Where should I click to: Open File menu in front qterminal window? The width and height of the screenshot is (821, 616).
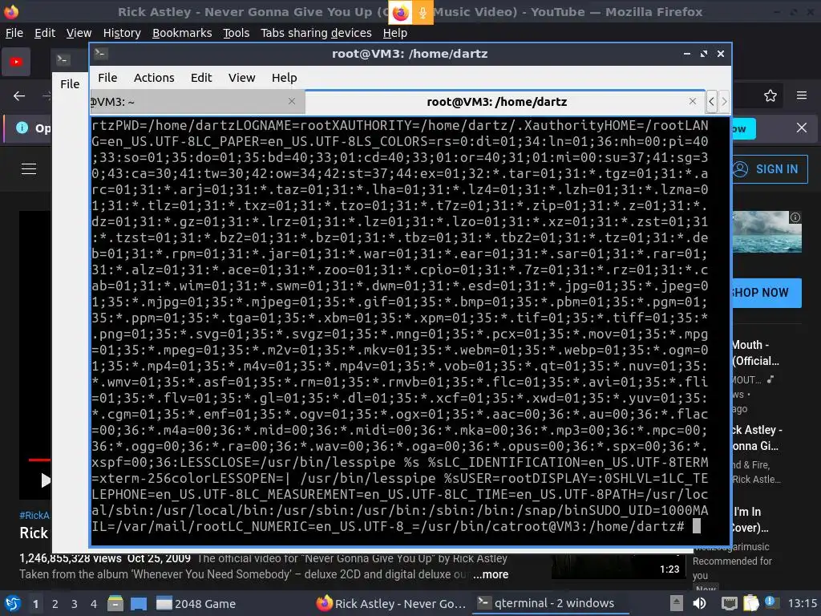[x=107, y=78]
